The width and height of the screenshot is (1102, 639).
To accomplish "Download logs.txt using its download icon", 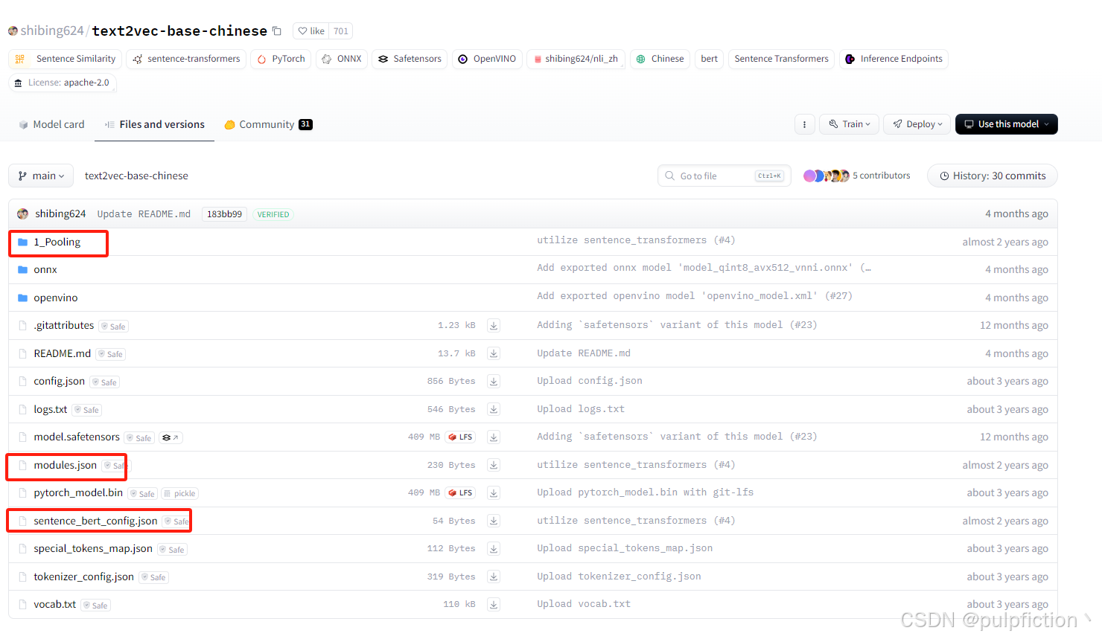I will point(494,409).
